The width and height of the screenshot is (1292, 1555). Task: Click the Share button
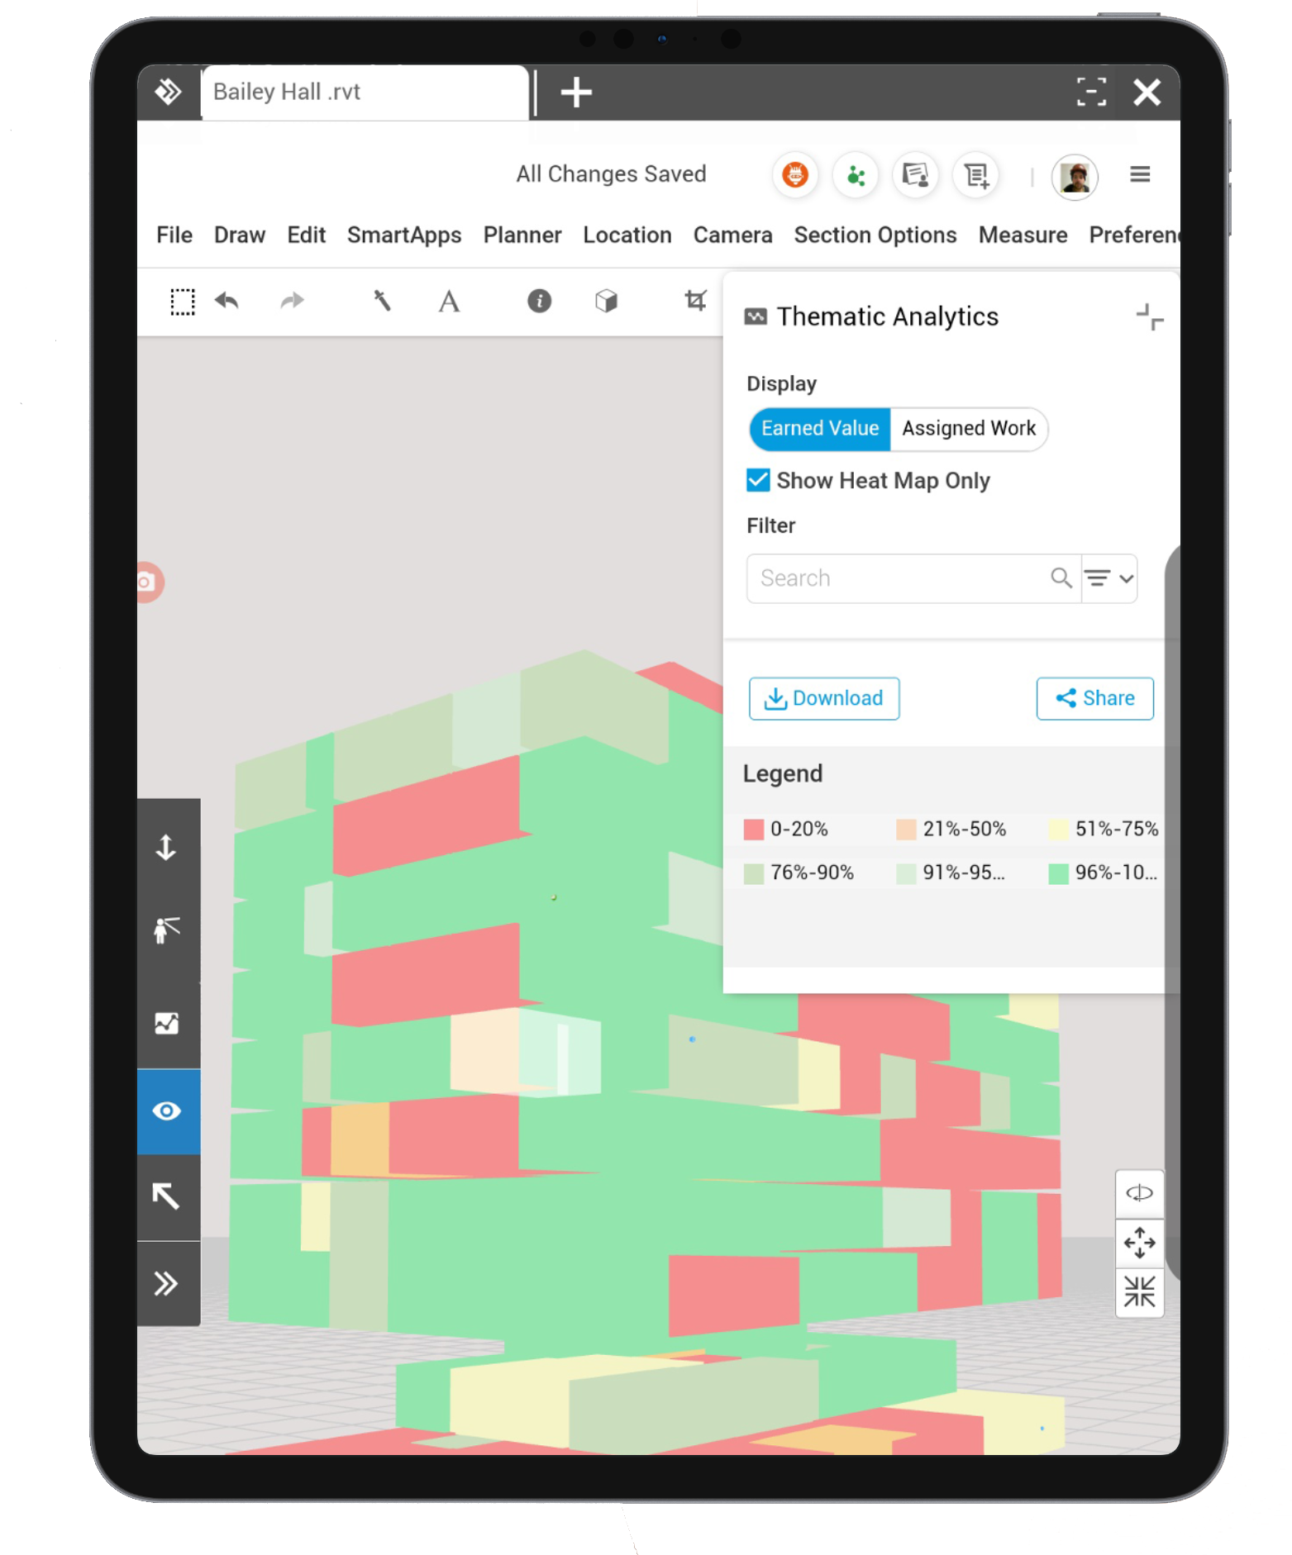[1094, 699]
